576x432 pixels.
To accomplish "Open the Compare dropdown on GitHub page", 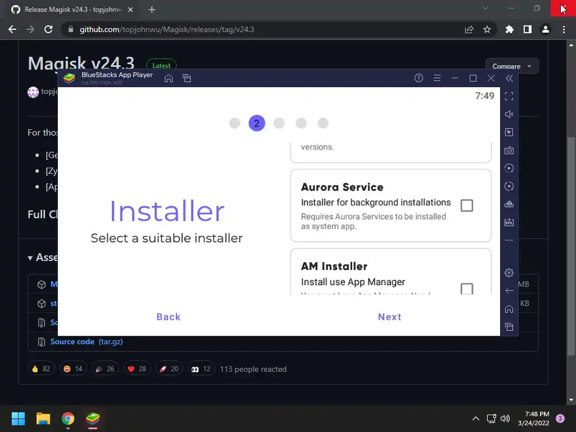I will [x=512, y=66].
